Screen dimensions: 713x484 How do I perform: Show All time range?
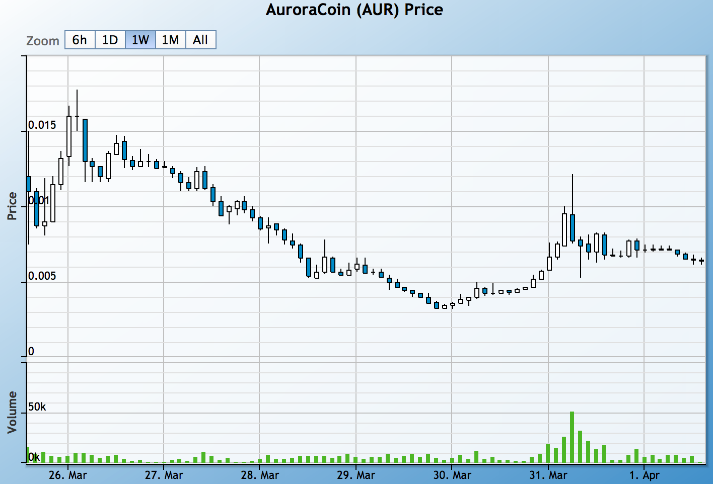tap(201, 40)
